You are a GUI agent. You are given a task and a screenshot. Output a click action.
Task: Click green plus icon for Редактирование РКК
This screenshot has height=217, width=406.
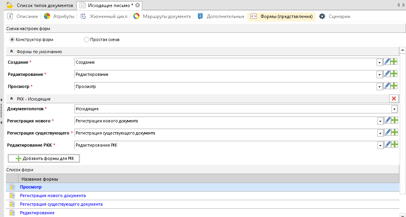[x=394, y=145]
